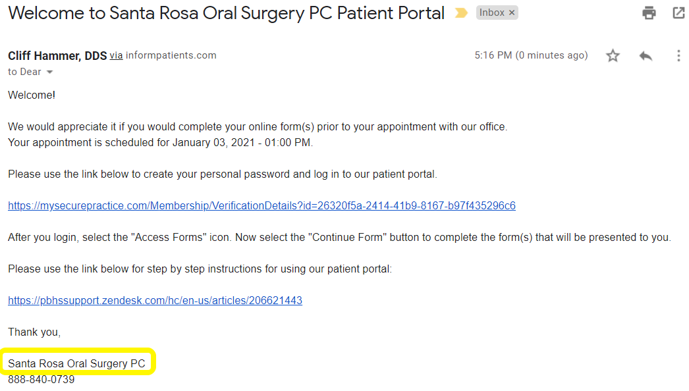Star this message
Image resolution: width=689 pixels, height=391 pixels.
click(613, 56)
